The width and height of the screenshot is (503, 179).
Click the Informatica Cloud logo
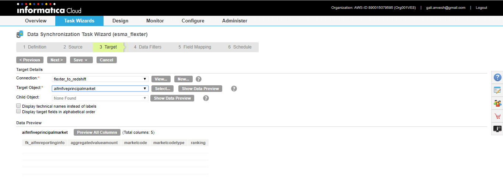click(x=49, y=8)
